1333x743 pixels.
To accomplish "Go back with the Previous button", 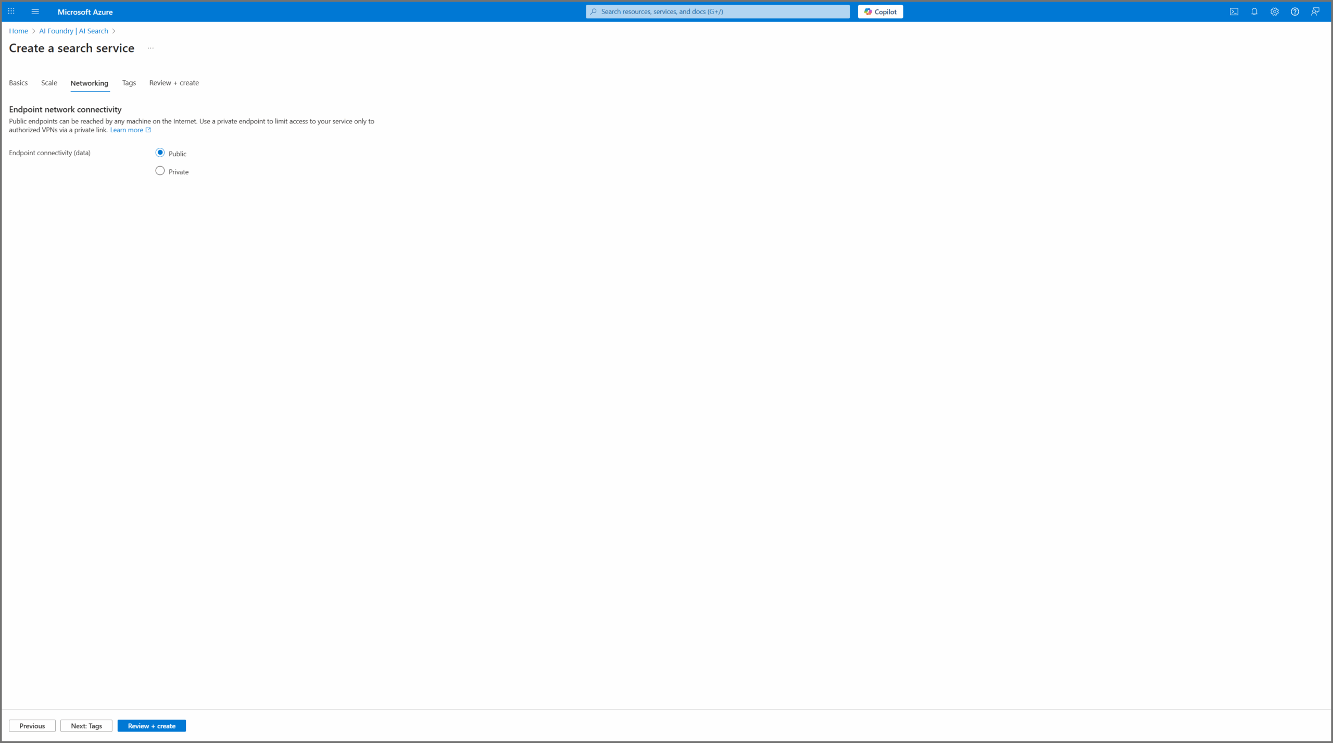I will (32, 726).
